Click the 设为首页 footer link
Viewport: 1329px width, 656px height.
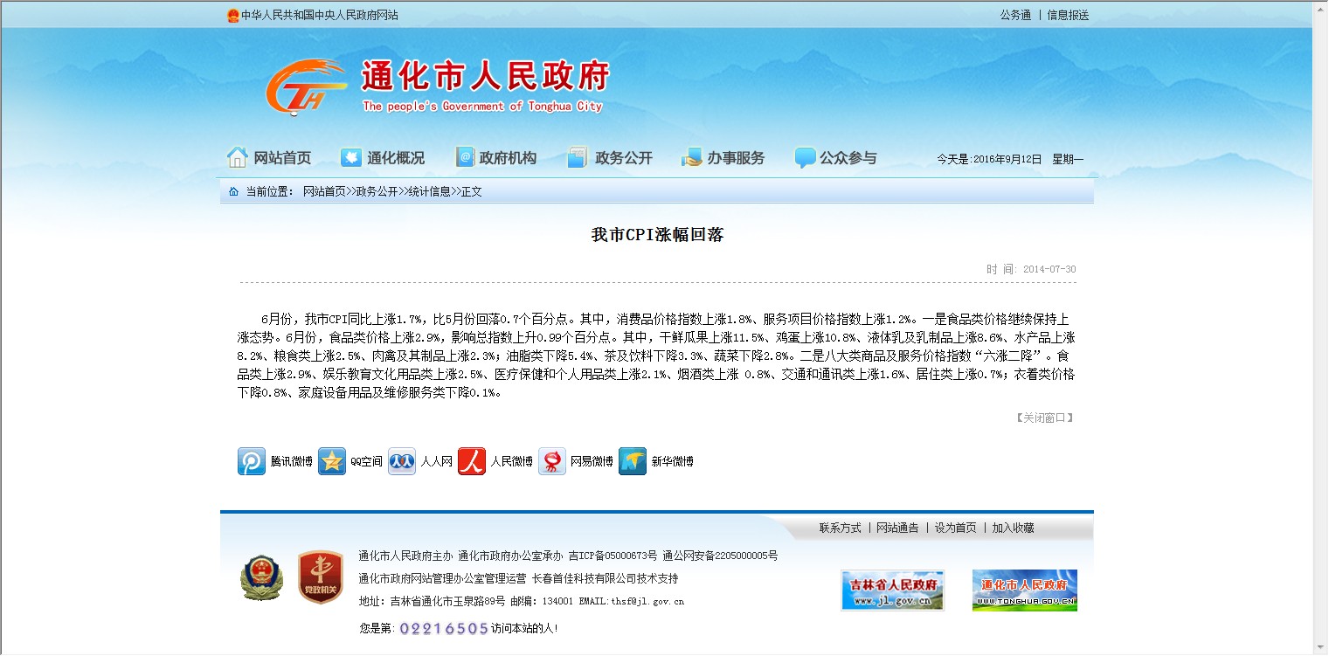[x=955, y=528]
